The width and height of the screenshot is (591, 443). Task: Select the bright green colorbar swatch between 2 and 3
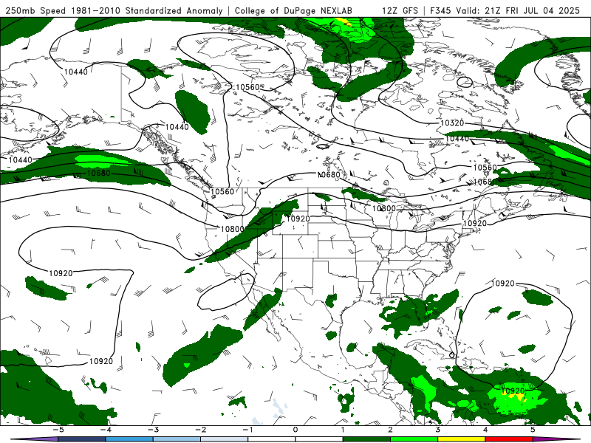coord(414,439)
